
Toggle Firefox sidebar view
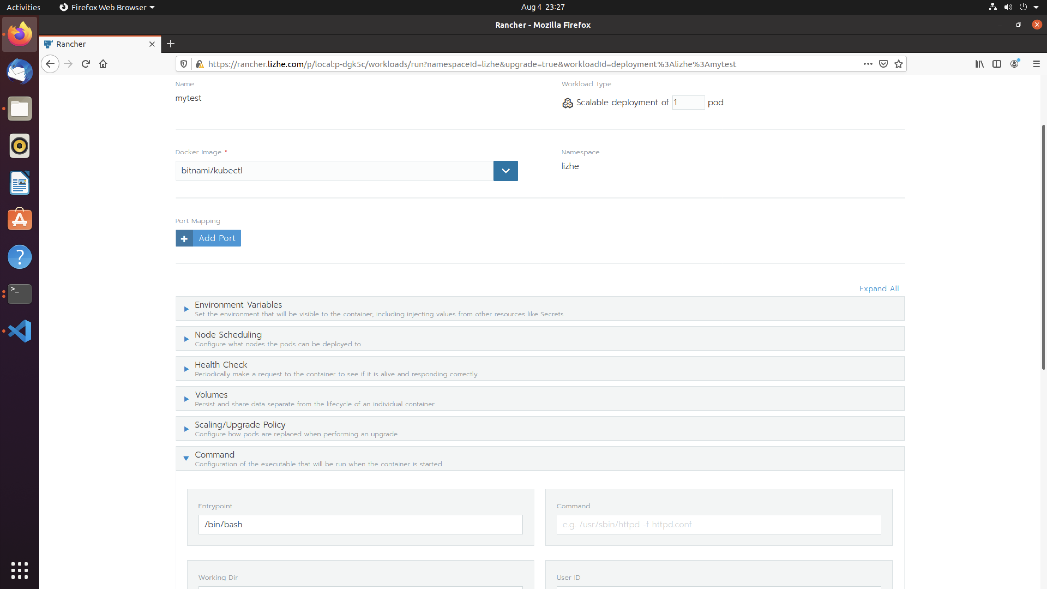[997, 64]
